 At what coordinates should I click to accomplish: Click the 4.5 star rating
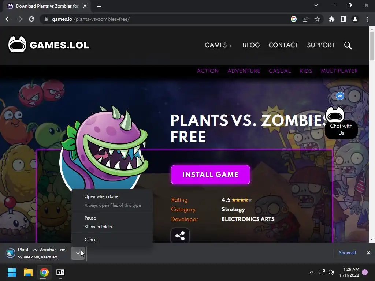coord(237,200)
